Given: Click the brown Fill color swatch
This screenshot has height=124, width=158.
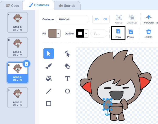Looking at the screenshot, I should [x=52, y=33].
